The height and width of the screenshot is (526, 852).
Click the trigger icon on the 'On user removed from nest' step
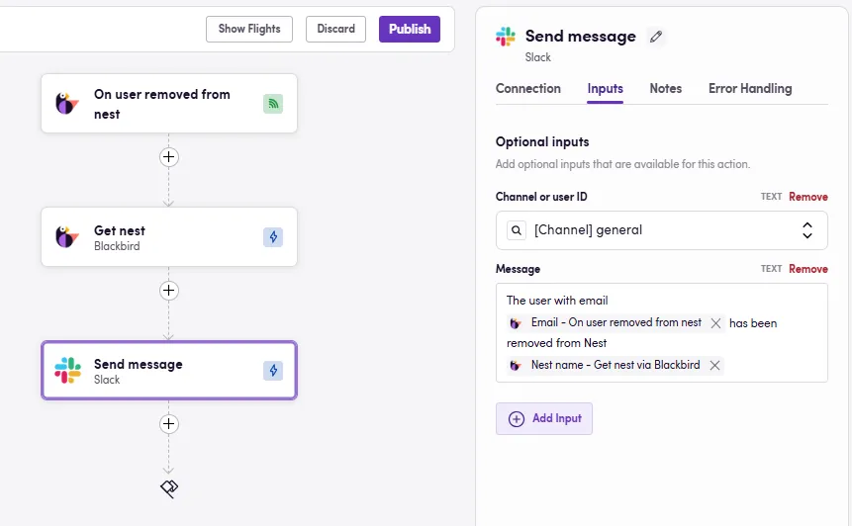tap(273, 104)
